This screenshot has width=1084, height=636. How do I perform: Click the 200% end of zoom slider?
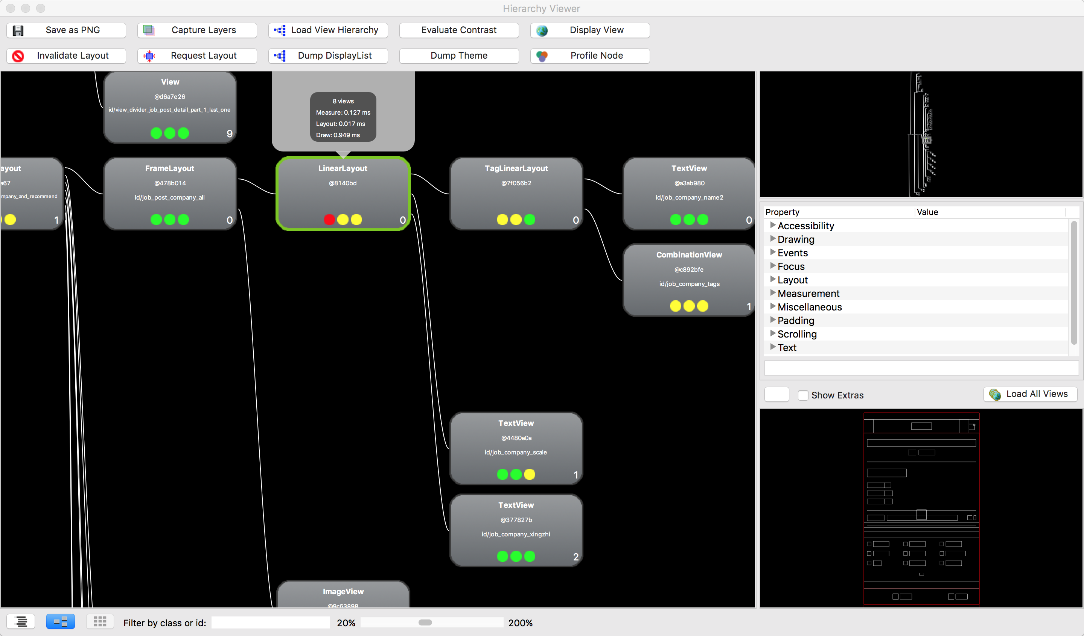(x=521, y=623)
